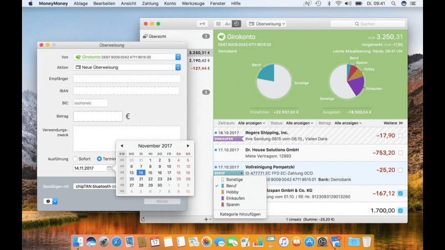Open the Aktion Neue Überweisung dropdown

[x=127, y=67]
